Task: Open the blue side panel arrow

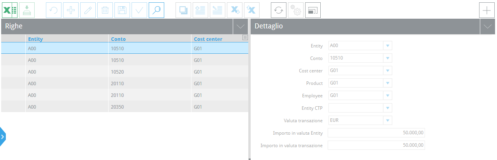Action: click(3, 137)
